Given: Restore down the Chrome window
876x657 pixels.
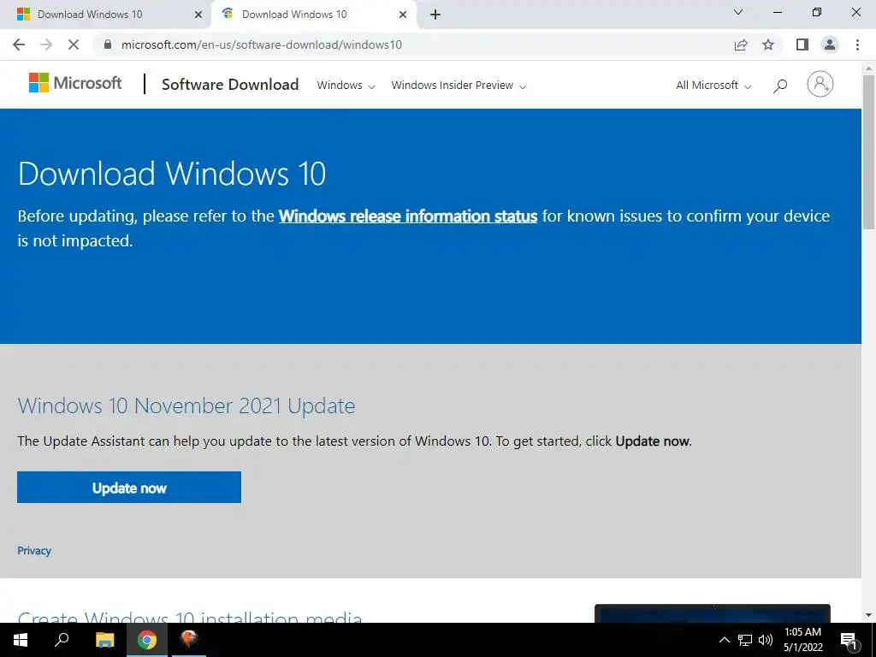Looking at the screenshot, I should point(817,12).
